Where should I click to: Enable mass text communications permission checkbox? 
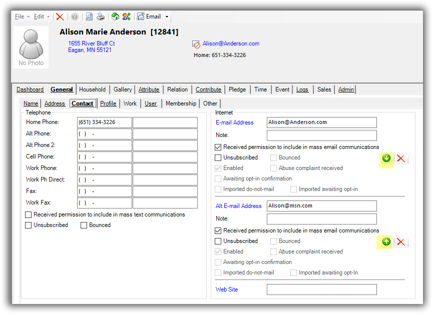[29, 214]
